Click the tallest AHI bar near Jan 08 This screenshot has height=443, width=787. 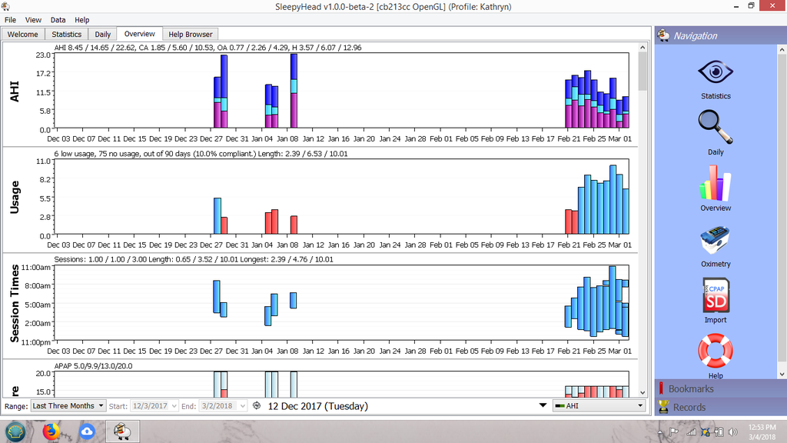click(x=294, y=91)
